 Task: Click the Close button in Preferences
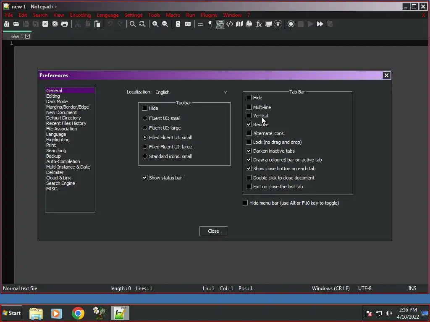point(213,231)
